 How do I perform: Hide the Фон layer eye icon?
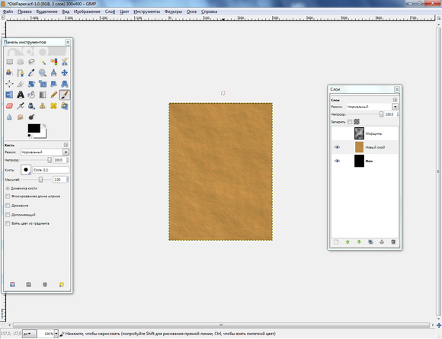(x=337, y=161)
